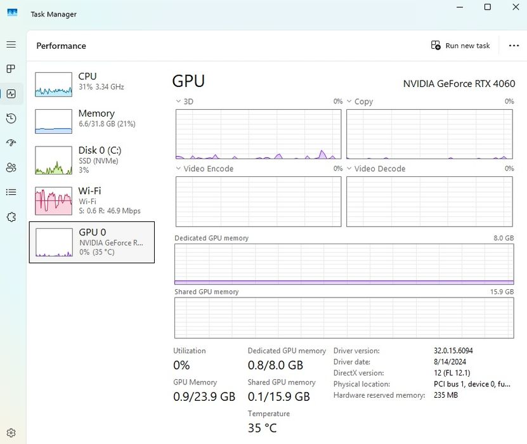Open the Details page icon

(x=11, y=192)
